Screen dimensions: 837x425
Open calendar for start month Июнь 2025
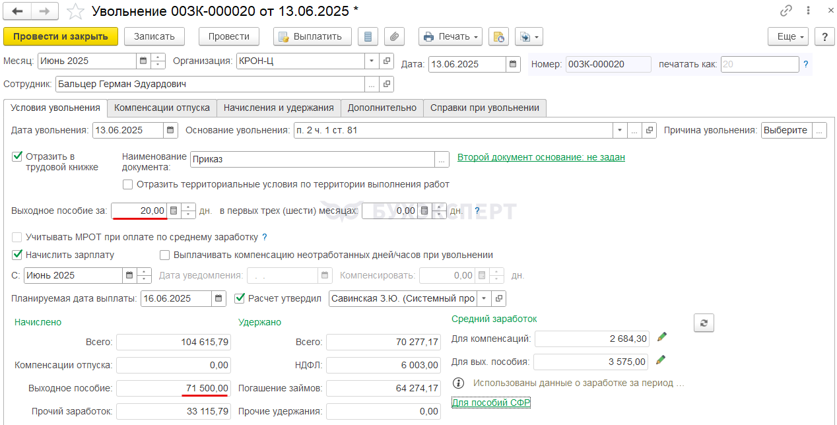(129, 275)
